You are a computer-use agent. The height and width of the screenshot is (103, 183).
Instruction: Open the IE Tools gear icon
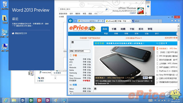coord(179,21)
